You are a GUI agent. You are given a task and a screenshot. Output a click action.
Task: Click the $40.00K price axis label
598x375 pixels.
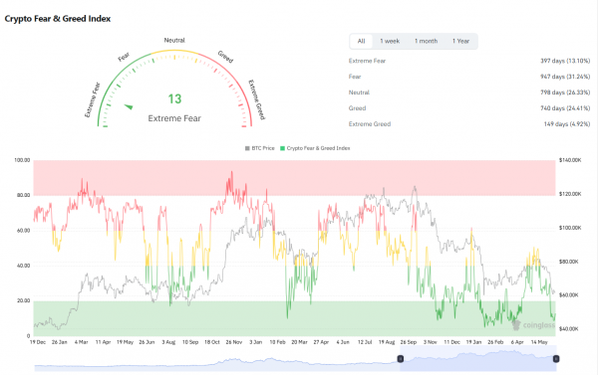(569, 329)
